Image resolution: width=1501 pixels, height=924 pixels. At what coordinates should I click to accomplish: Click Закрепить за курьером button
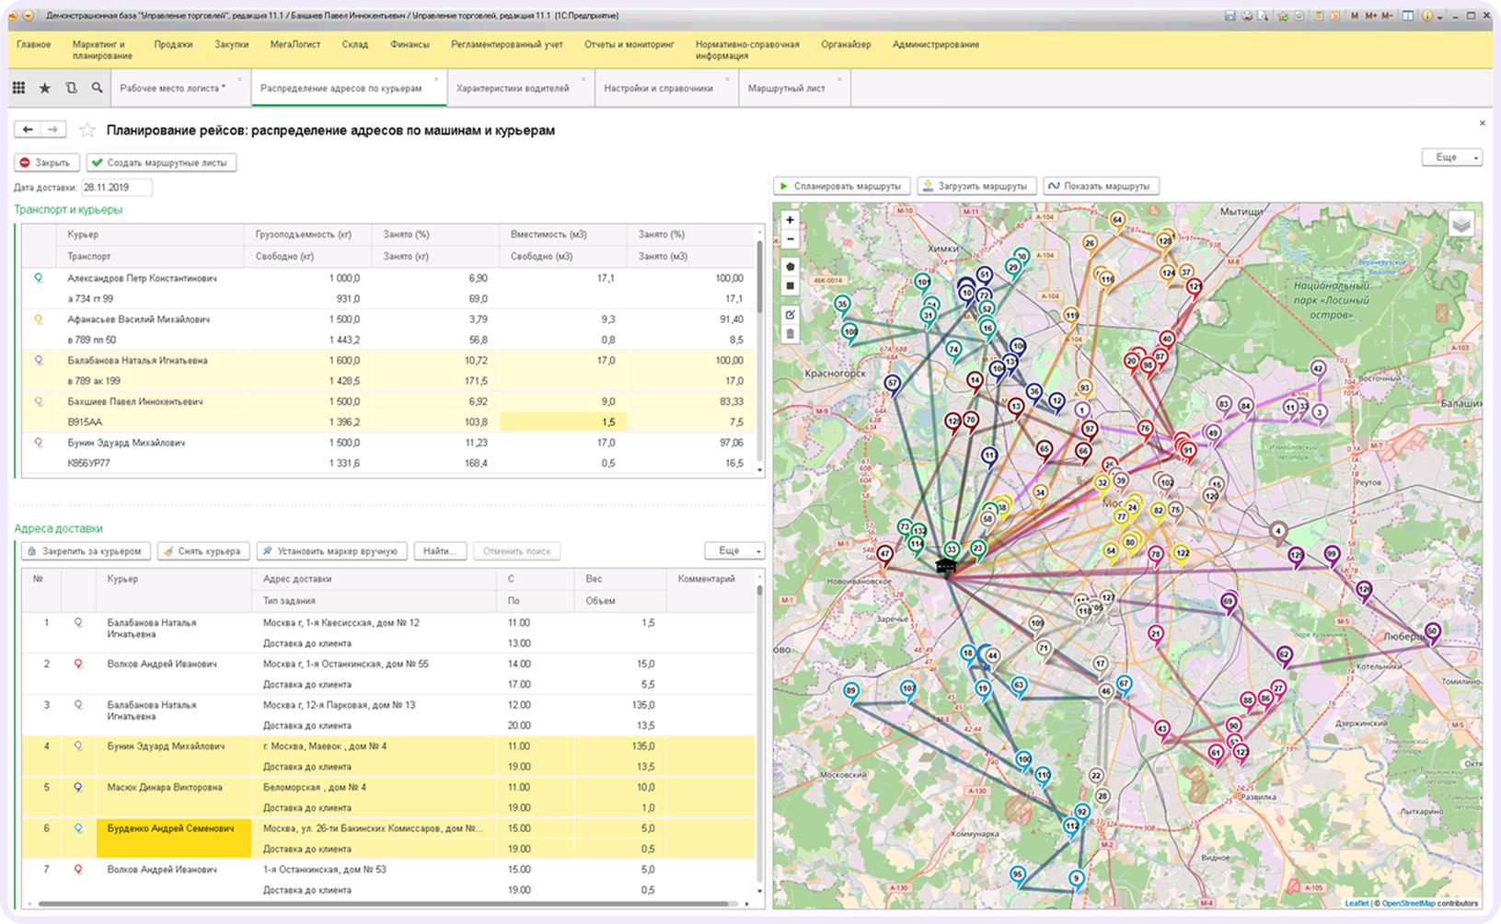pos(86,551)
